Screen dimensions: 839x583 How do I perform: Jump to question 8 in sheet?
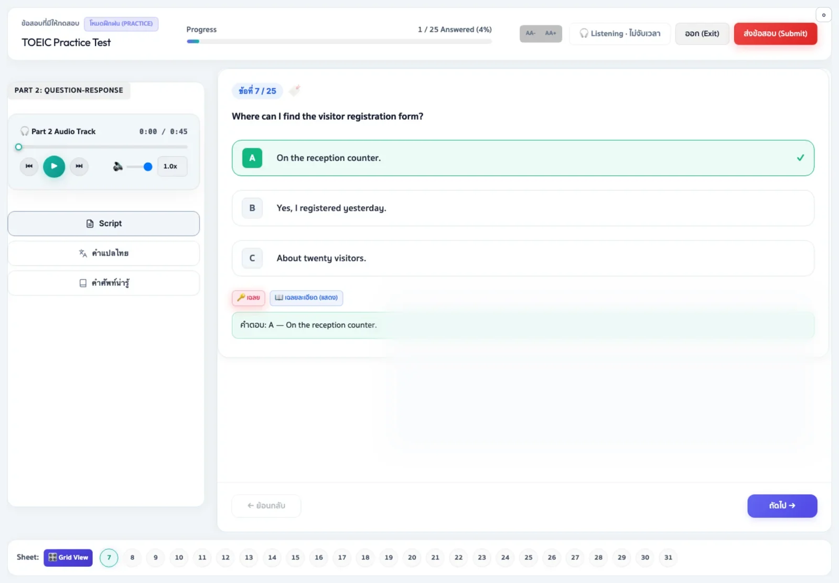[x=132, y=557]
